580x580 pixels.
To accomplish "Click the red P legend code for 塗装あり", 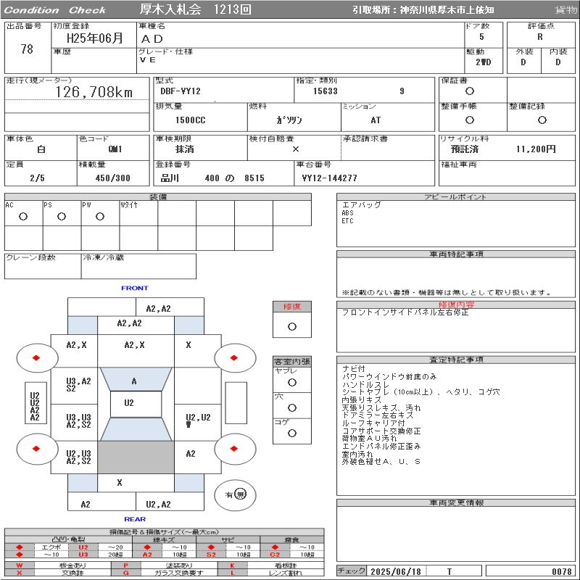I will point(125,565).
